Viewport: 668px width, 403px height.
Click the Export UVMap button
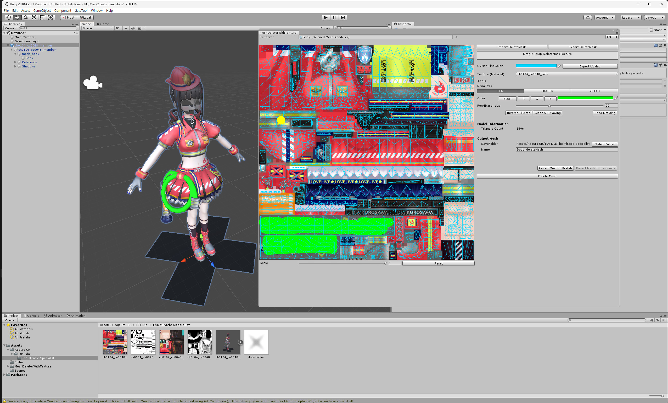point(590,66)
